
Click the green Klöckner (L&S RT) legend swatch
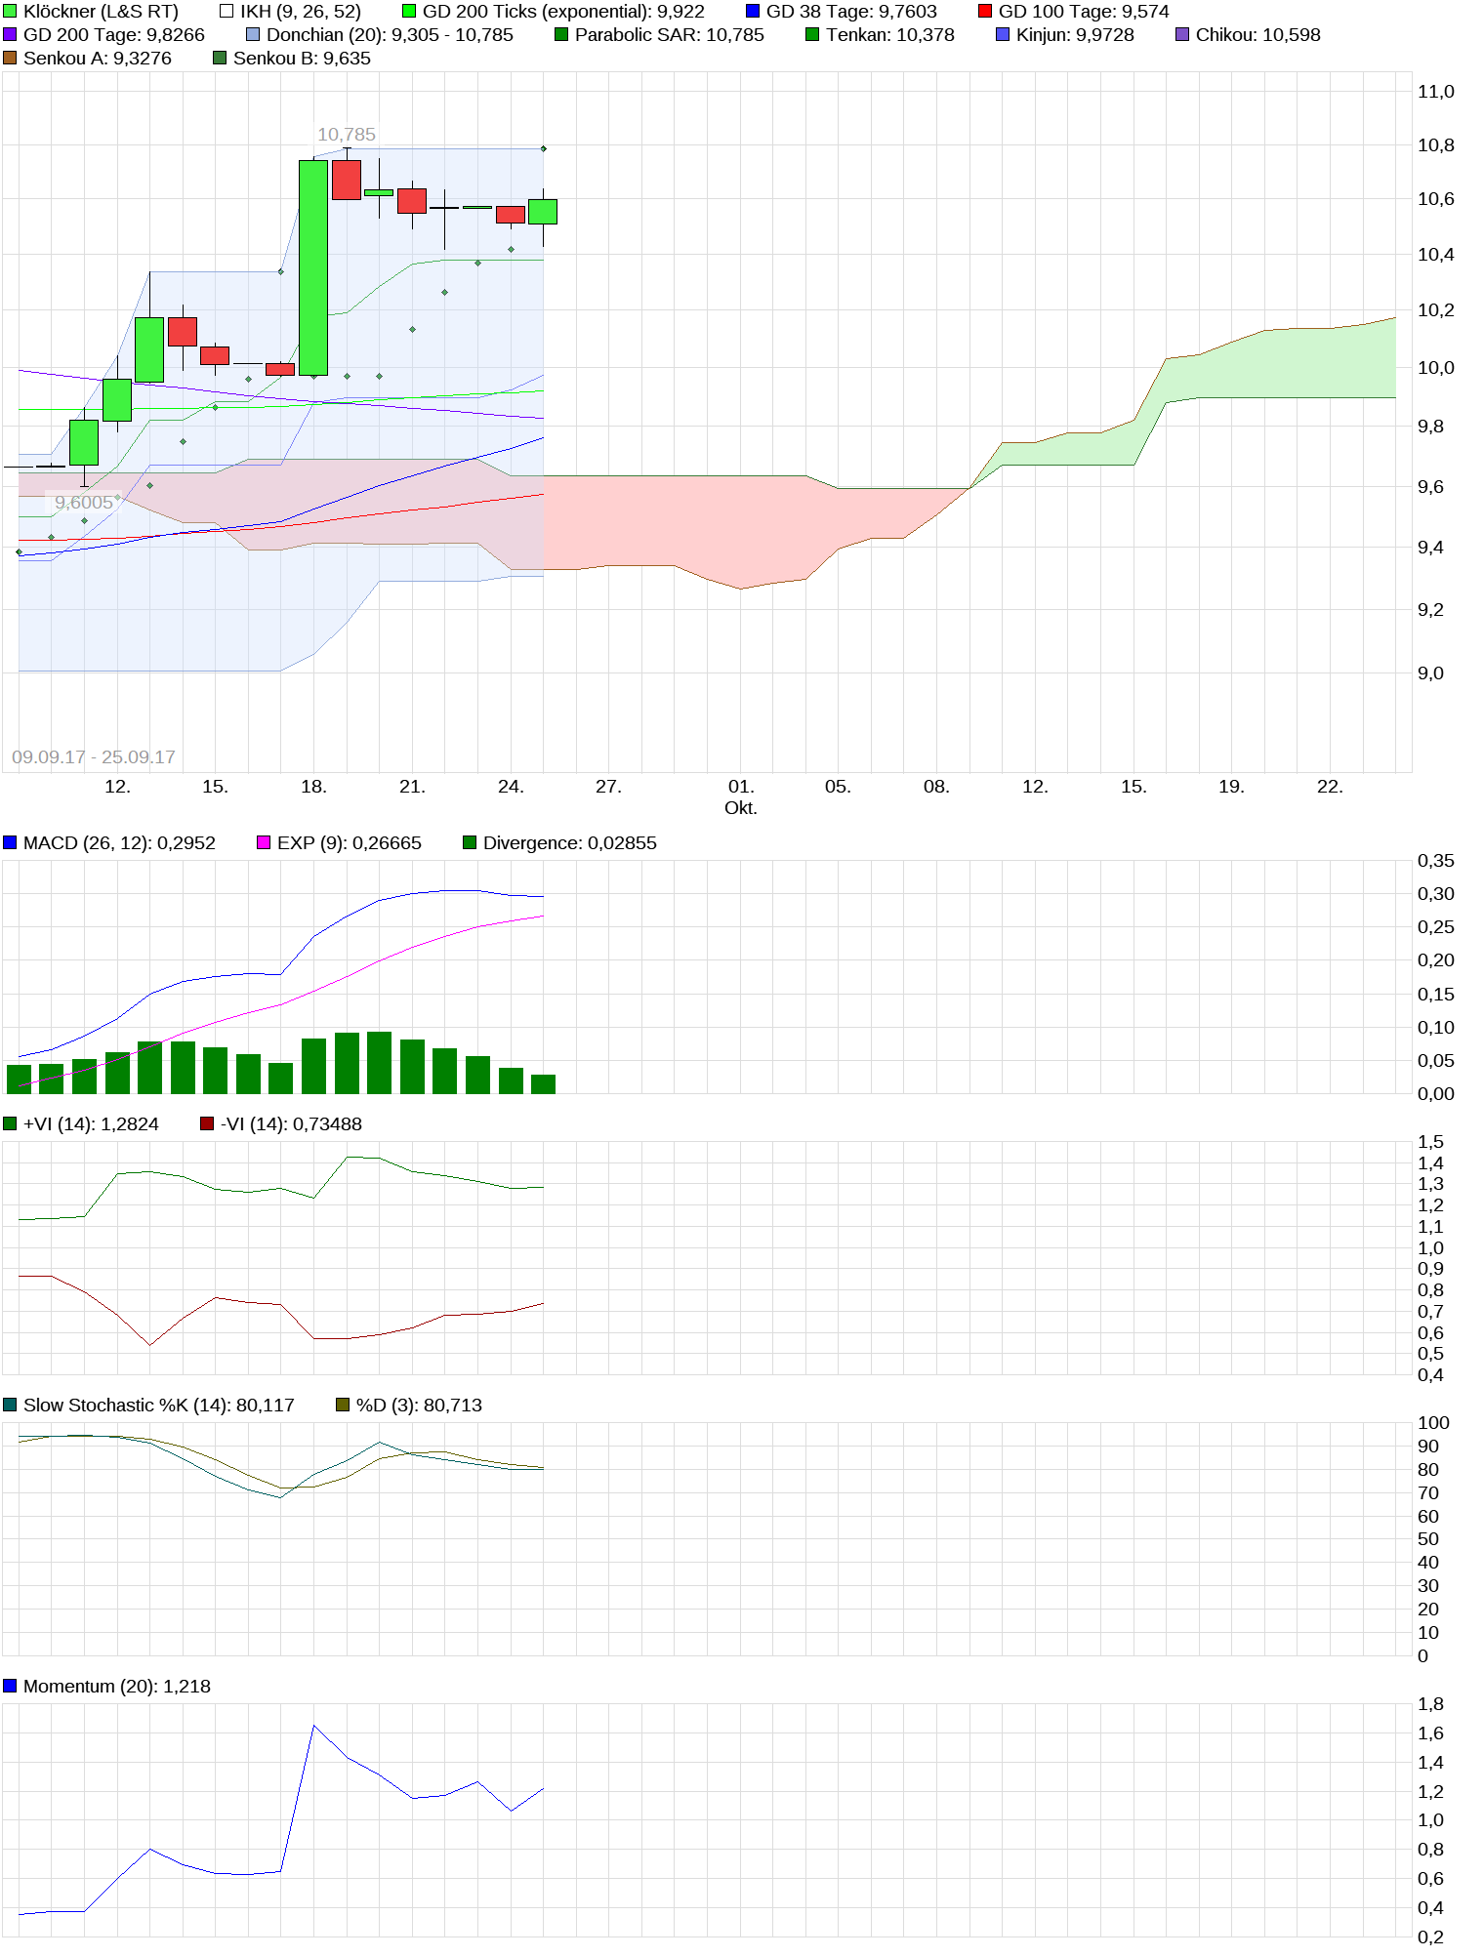(x=10, y=12)
